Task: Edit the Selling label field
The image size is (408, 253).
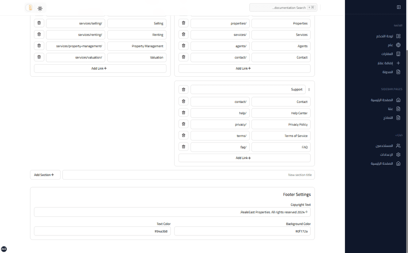Action: tap(137, 23)
